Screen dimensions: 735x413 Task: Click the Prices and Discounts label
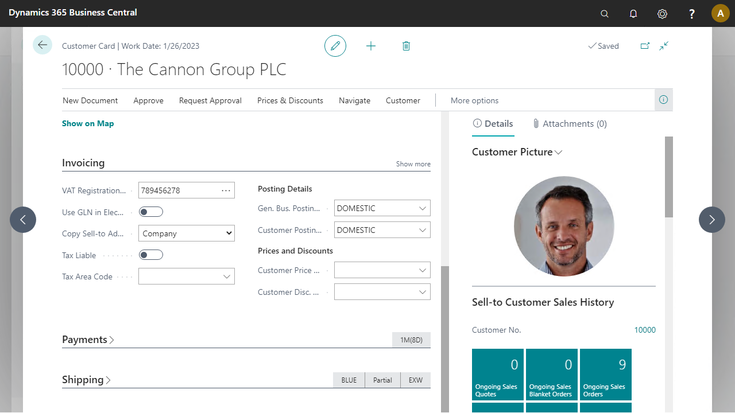[x=295, y=251]
